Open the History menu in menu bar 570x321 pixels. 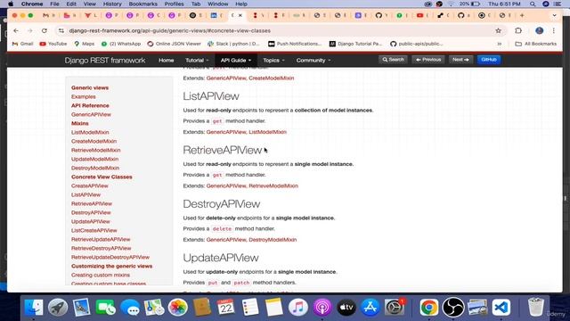[x=112, y=4]
